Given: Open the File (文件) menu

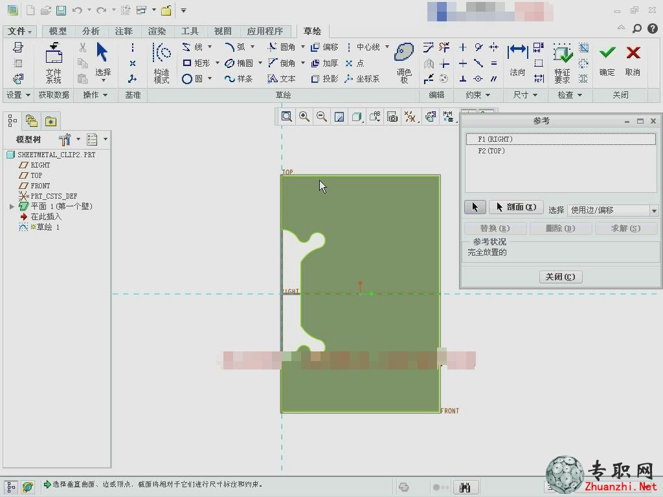Looking at the screenshot, I should (19, 31).
